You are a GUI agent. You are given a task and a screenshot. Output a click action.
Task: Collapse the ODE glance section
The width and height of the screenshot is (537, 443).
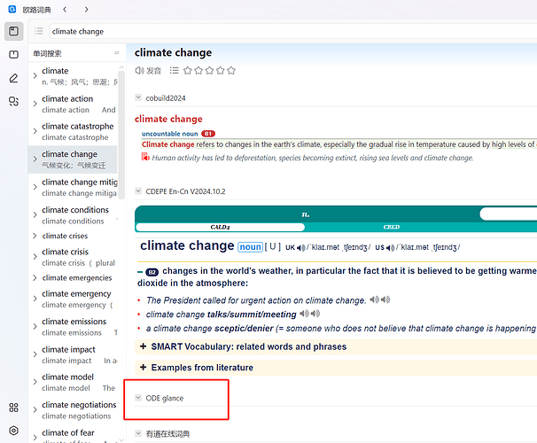click(138, 398)
